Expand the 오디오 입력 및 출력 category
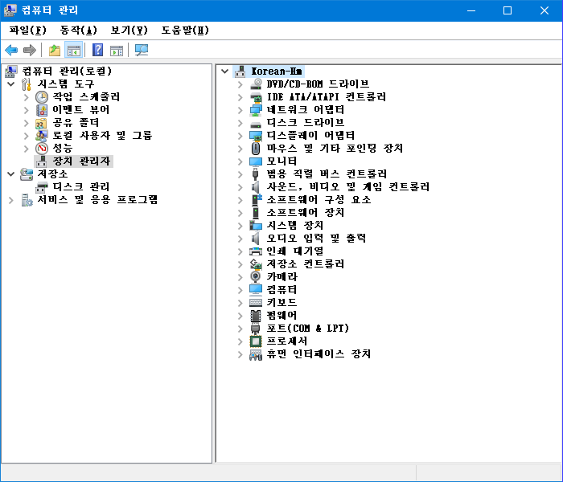This screenshot has width=563, height=482. (240, 239)
